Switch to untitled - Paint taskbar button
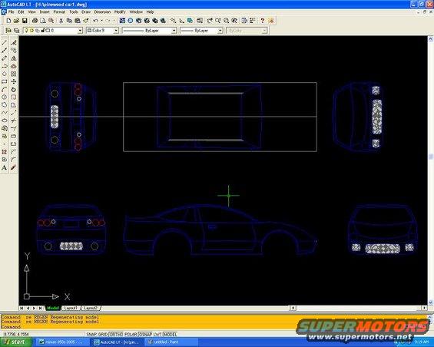Viewport: 434px width, 347px height. [x=171, y=342]
